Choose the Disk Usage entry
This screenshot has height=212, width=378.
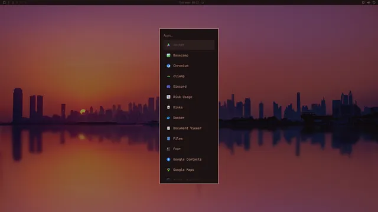point(189,97)
